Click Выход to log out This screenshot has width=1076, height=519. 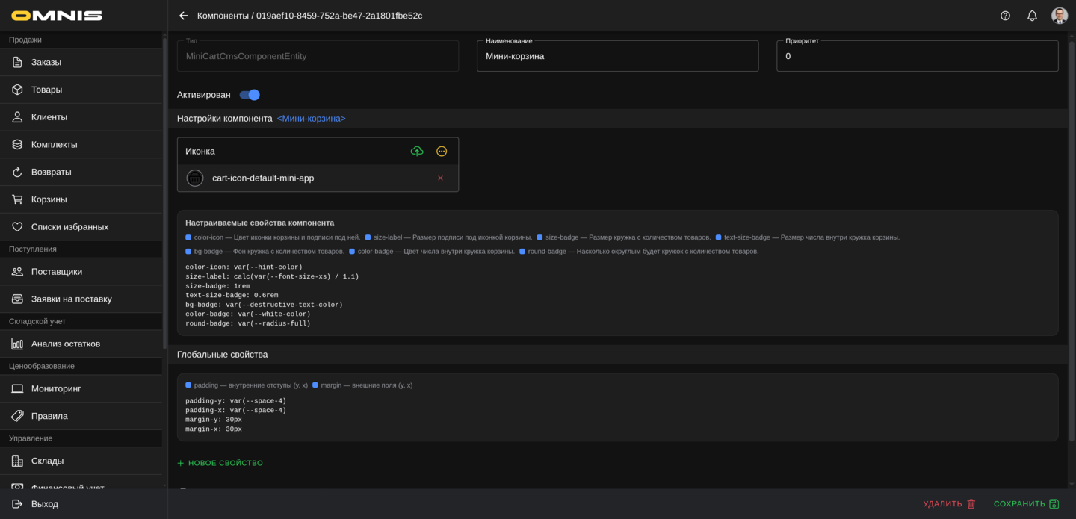pos(44,504)
